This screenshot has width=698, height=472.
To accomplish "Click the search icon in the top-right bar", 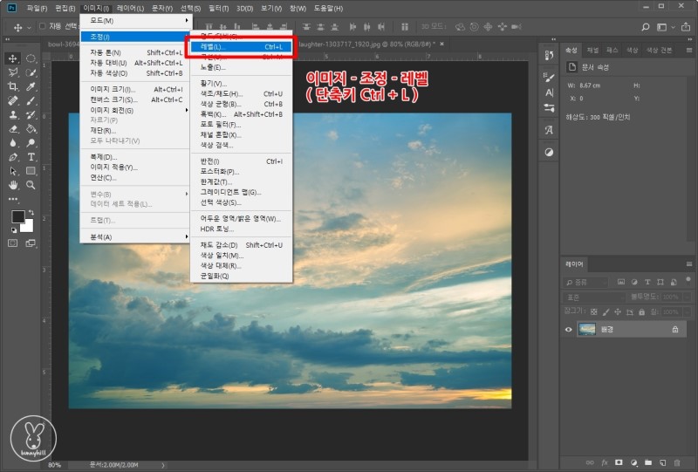I will [x=644, y=27].
